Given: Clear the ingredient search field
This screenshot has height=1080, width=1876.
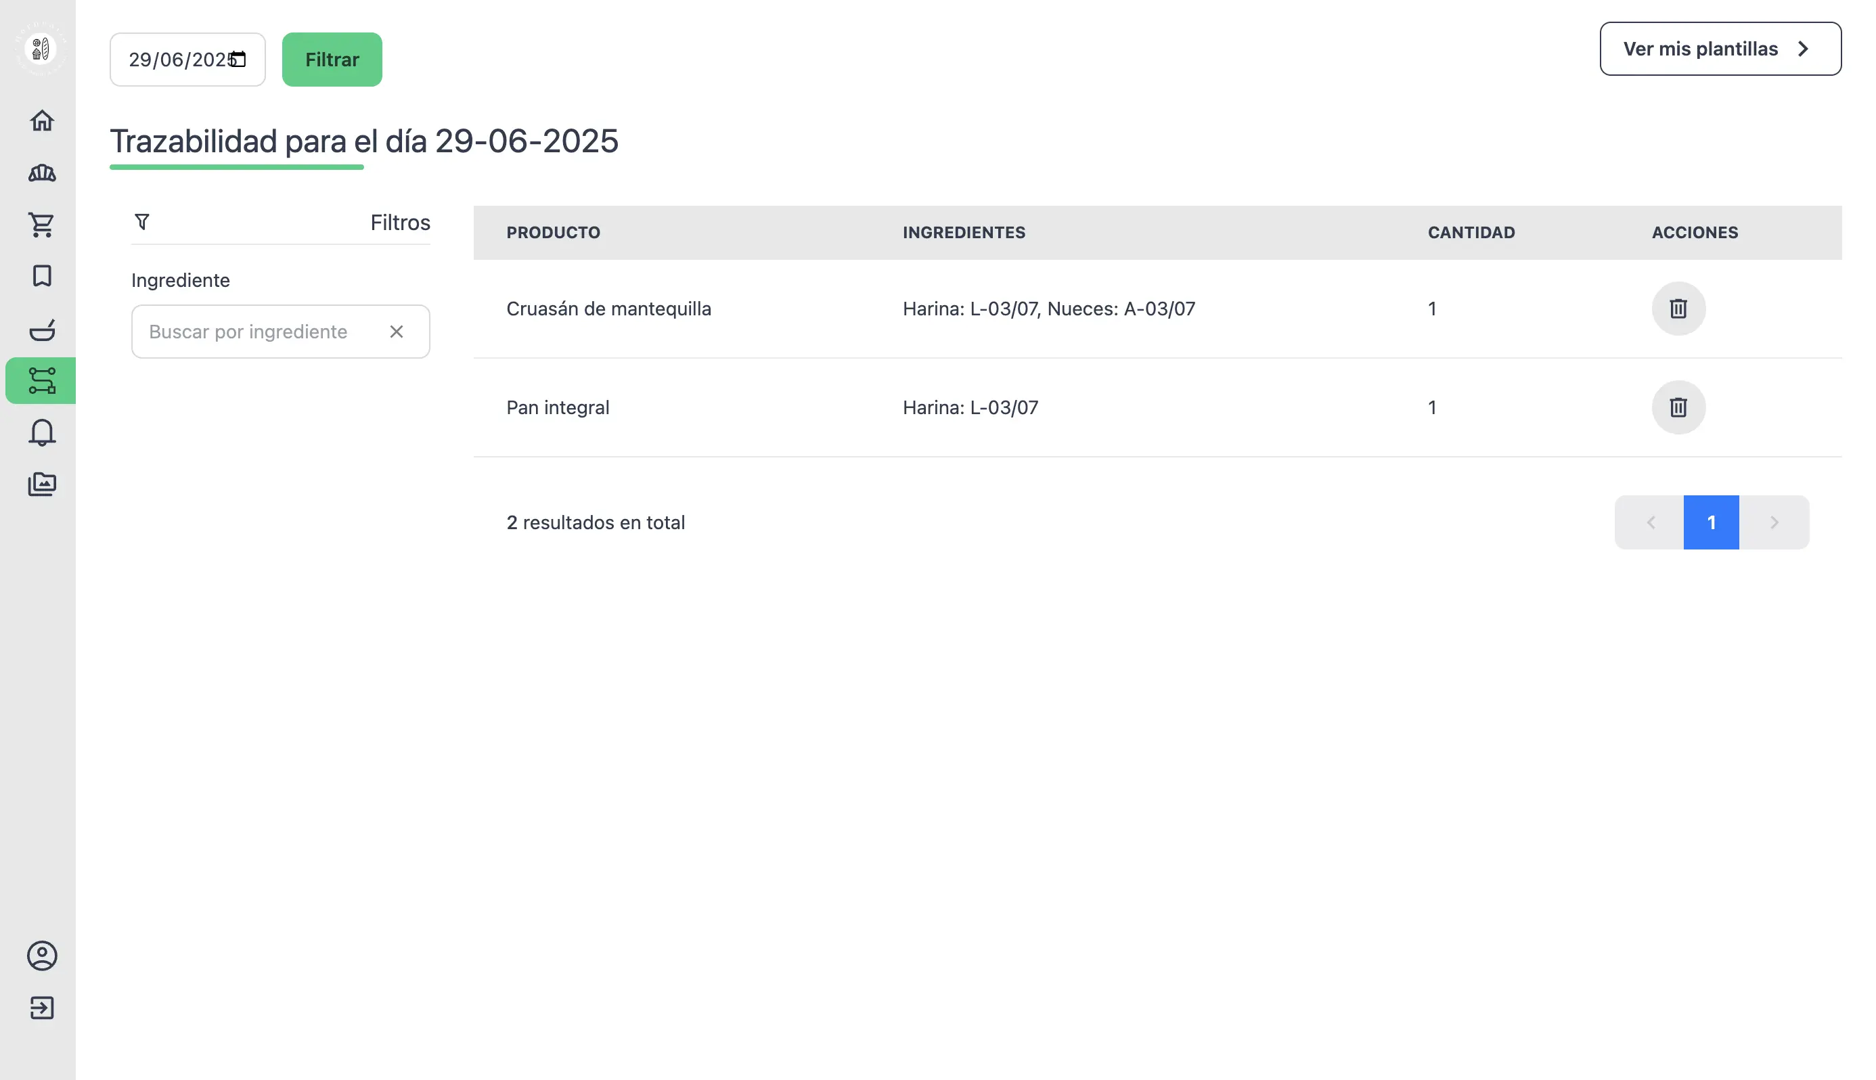Looking at the screenshot, I should click(x=396, y=332).
